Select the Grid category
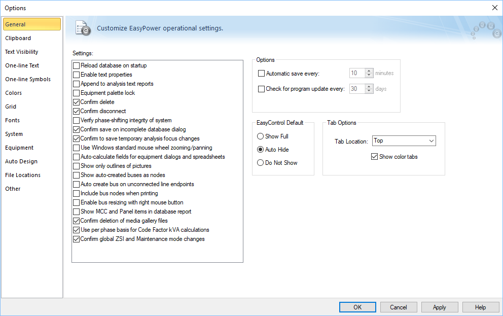Image resolution: width=503 pixels, height=316 pixels. tap(11, 107)
